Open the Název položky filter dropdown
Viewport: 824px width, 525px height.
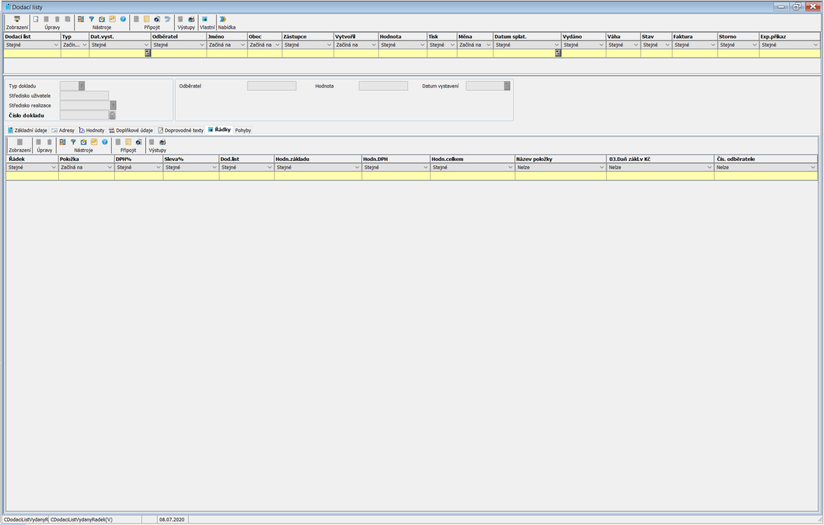601,168
